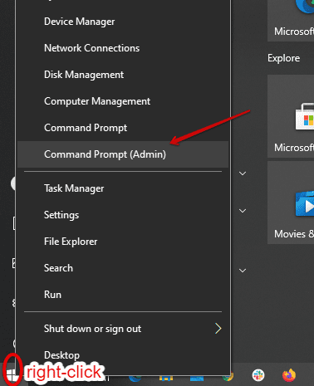Open Slack from the taskbar

click(258, 375)
